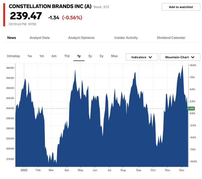Open the Mountain-Chart type dropdown
The height and width of the screenshot is (179, 202).
pyautogui.click(x=180, y=57)
